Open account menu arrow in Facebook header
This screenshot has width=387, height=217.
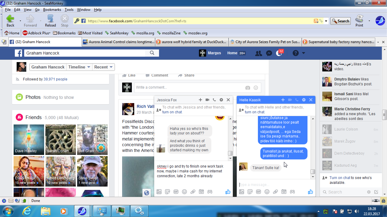304,53
